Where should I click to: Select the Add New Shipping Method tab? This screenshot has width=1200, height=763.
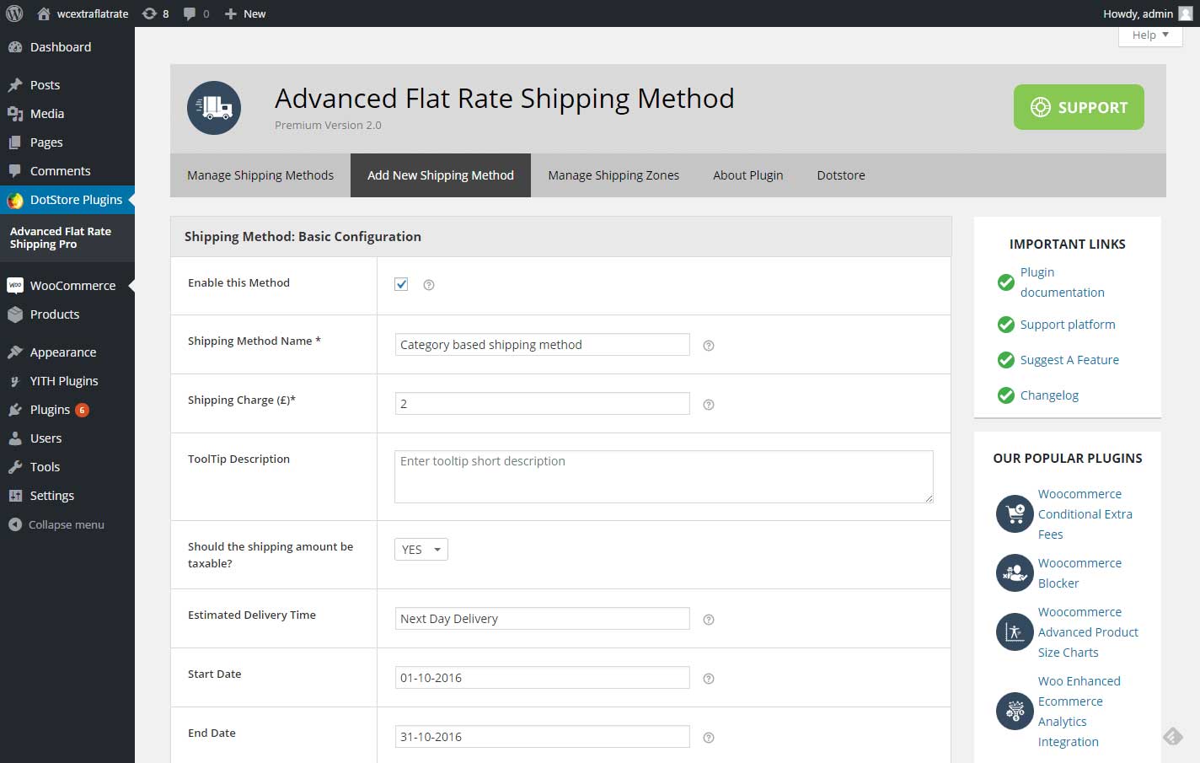tap(441, 175)
